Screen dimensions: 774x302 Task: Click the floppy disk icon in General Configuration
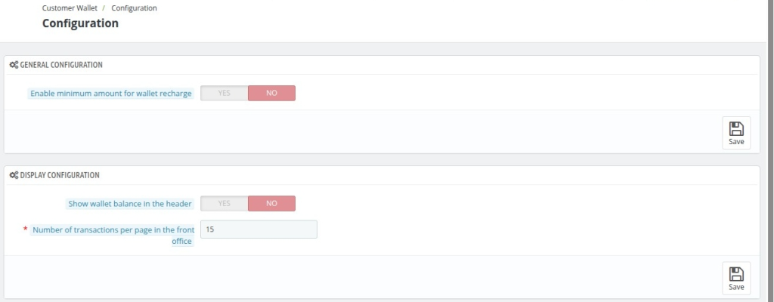coord(735,128)
